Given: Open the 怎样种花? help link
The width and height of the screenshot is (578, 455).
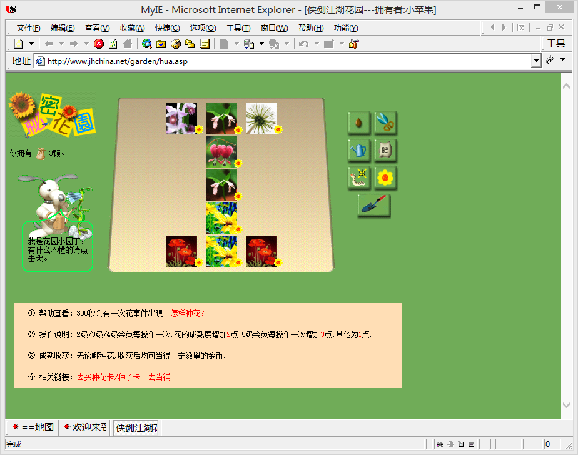Looking at the screenshot, I should (187, 314).
